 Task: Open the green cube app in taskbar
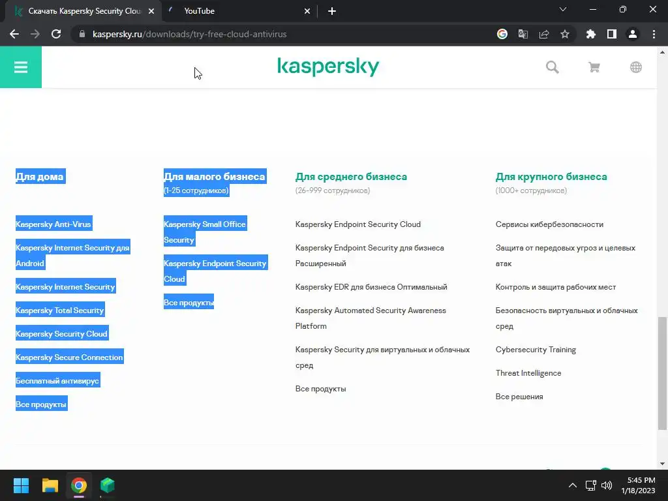tap(108, 485)
